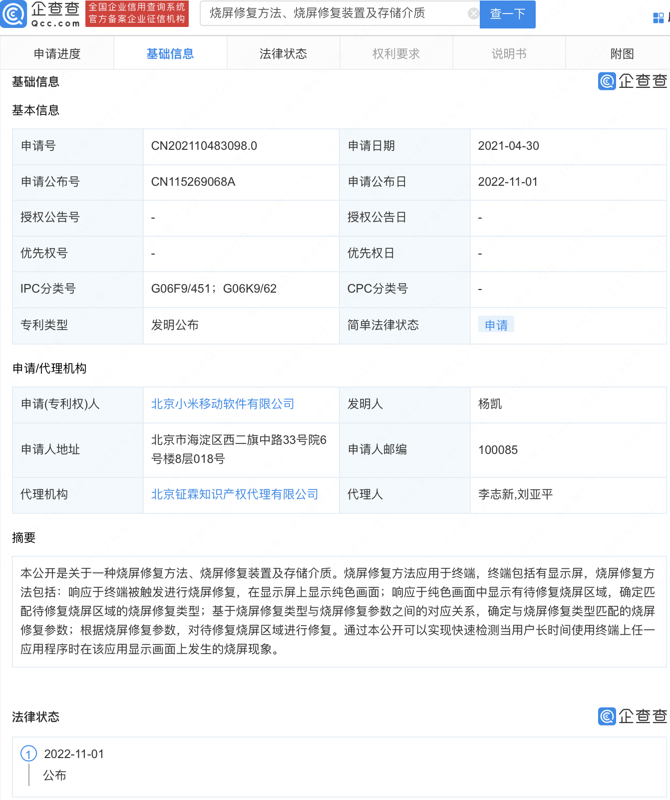The height and width of the screenshot is (800, 670).
Task: Click the 申请公布号 label cell
Action: click(78, 182)
